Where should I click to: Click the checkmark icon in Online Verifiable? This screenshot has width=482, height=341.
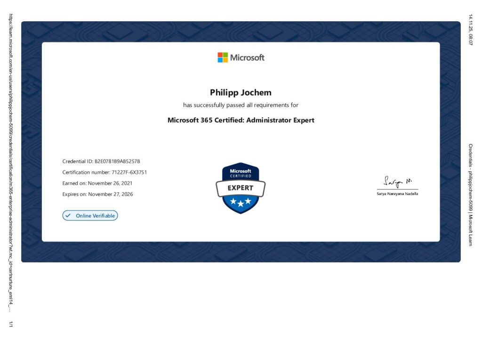coord(68,216)
